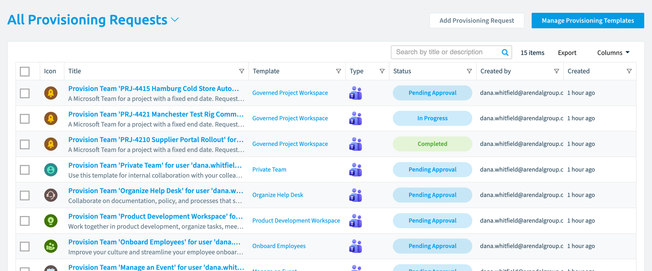Screen dimensions: 652x271
Task: Open Governed Project Workspace template in PRJ-4421 row
Action: click(x=290, y=118)
